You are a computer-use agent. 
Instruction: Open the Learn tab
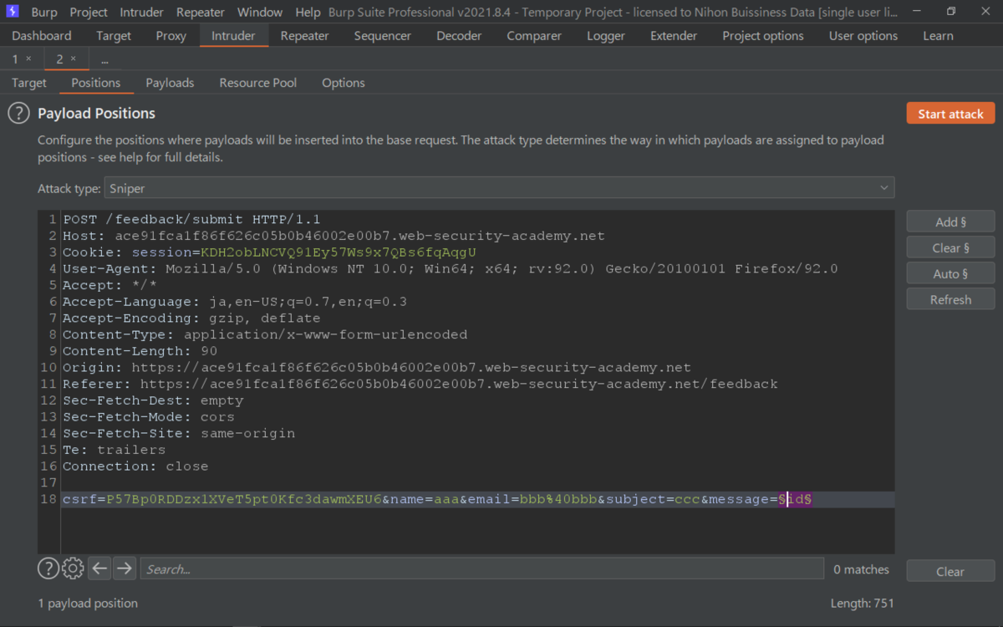(x=938, y=36)
